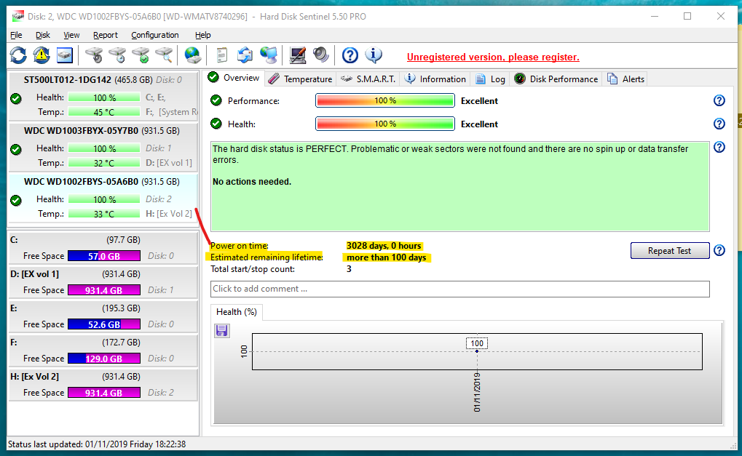This screenshot has height=456, width=742.
Task: Open the File menu
Action: pos(16,35)
